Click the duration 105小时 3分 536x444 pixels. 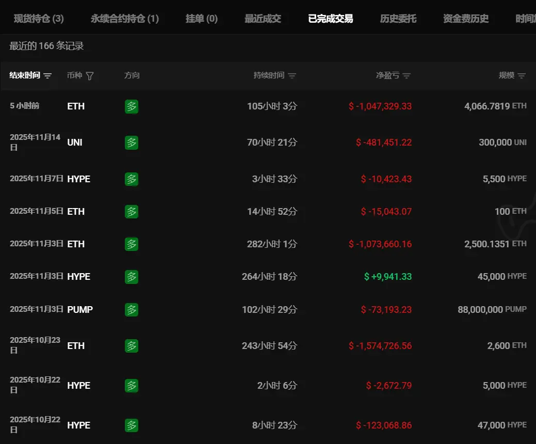(272, 106)
